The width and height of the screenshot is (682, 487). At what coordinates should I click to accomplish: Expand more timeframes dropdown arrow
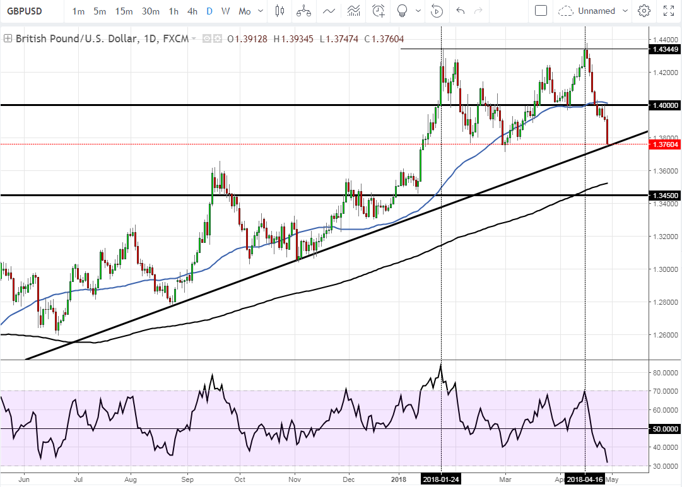pos(261,11)
